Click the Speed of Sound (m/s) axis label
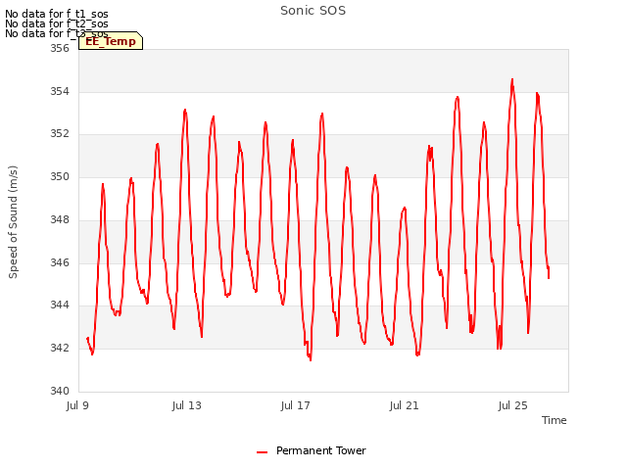The height and width of the screenshot is (470, 627). (13, 222)
